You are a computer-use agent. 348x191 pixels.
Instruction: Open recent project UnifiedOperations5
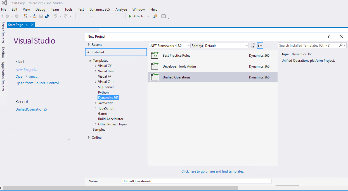coord(31,109)
